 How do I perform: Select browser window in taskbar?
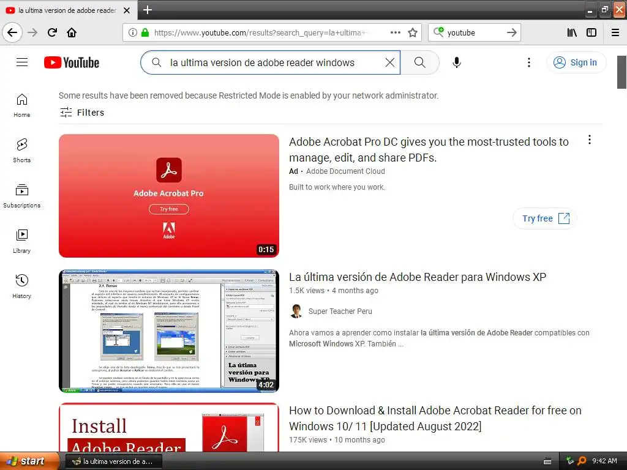[x=113, y=461]
